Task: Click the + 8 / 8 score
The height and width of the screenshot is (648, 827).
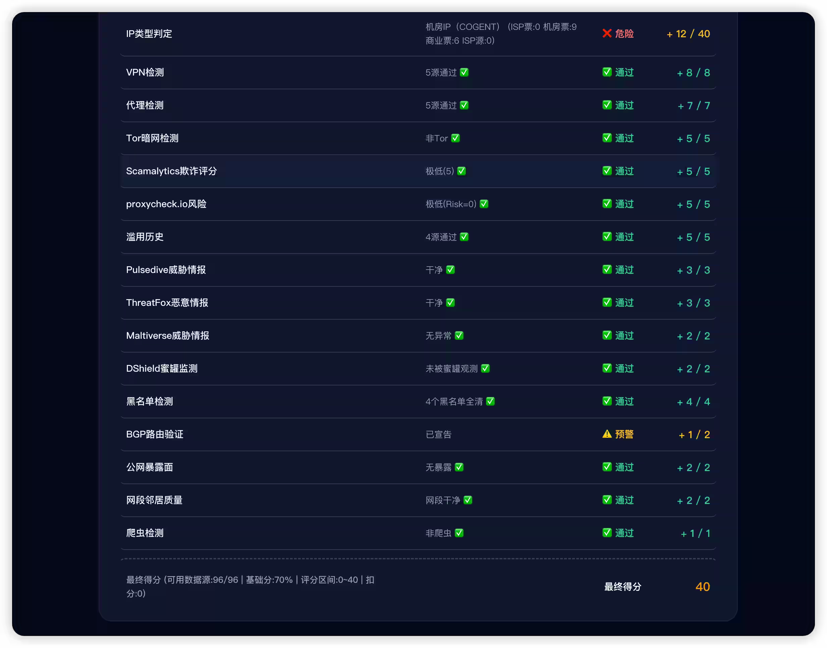Action: point(693,73)
